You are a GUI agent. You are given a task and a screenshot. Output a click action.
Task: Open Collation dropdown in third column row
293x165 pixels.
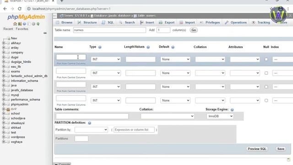[210, 87]
